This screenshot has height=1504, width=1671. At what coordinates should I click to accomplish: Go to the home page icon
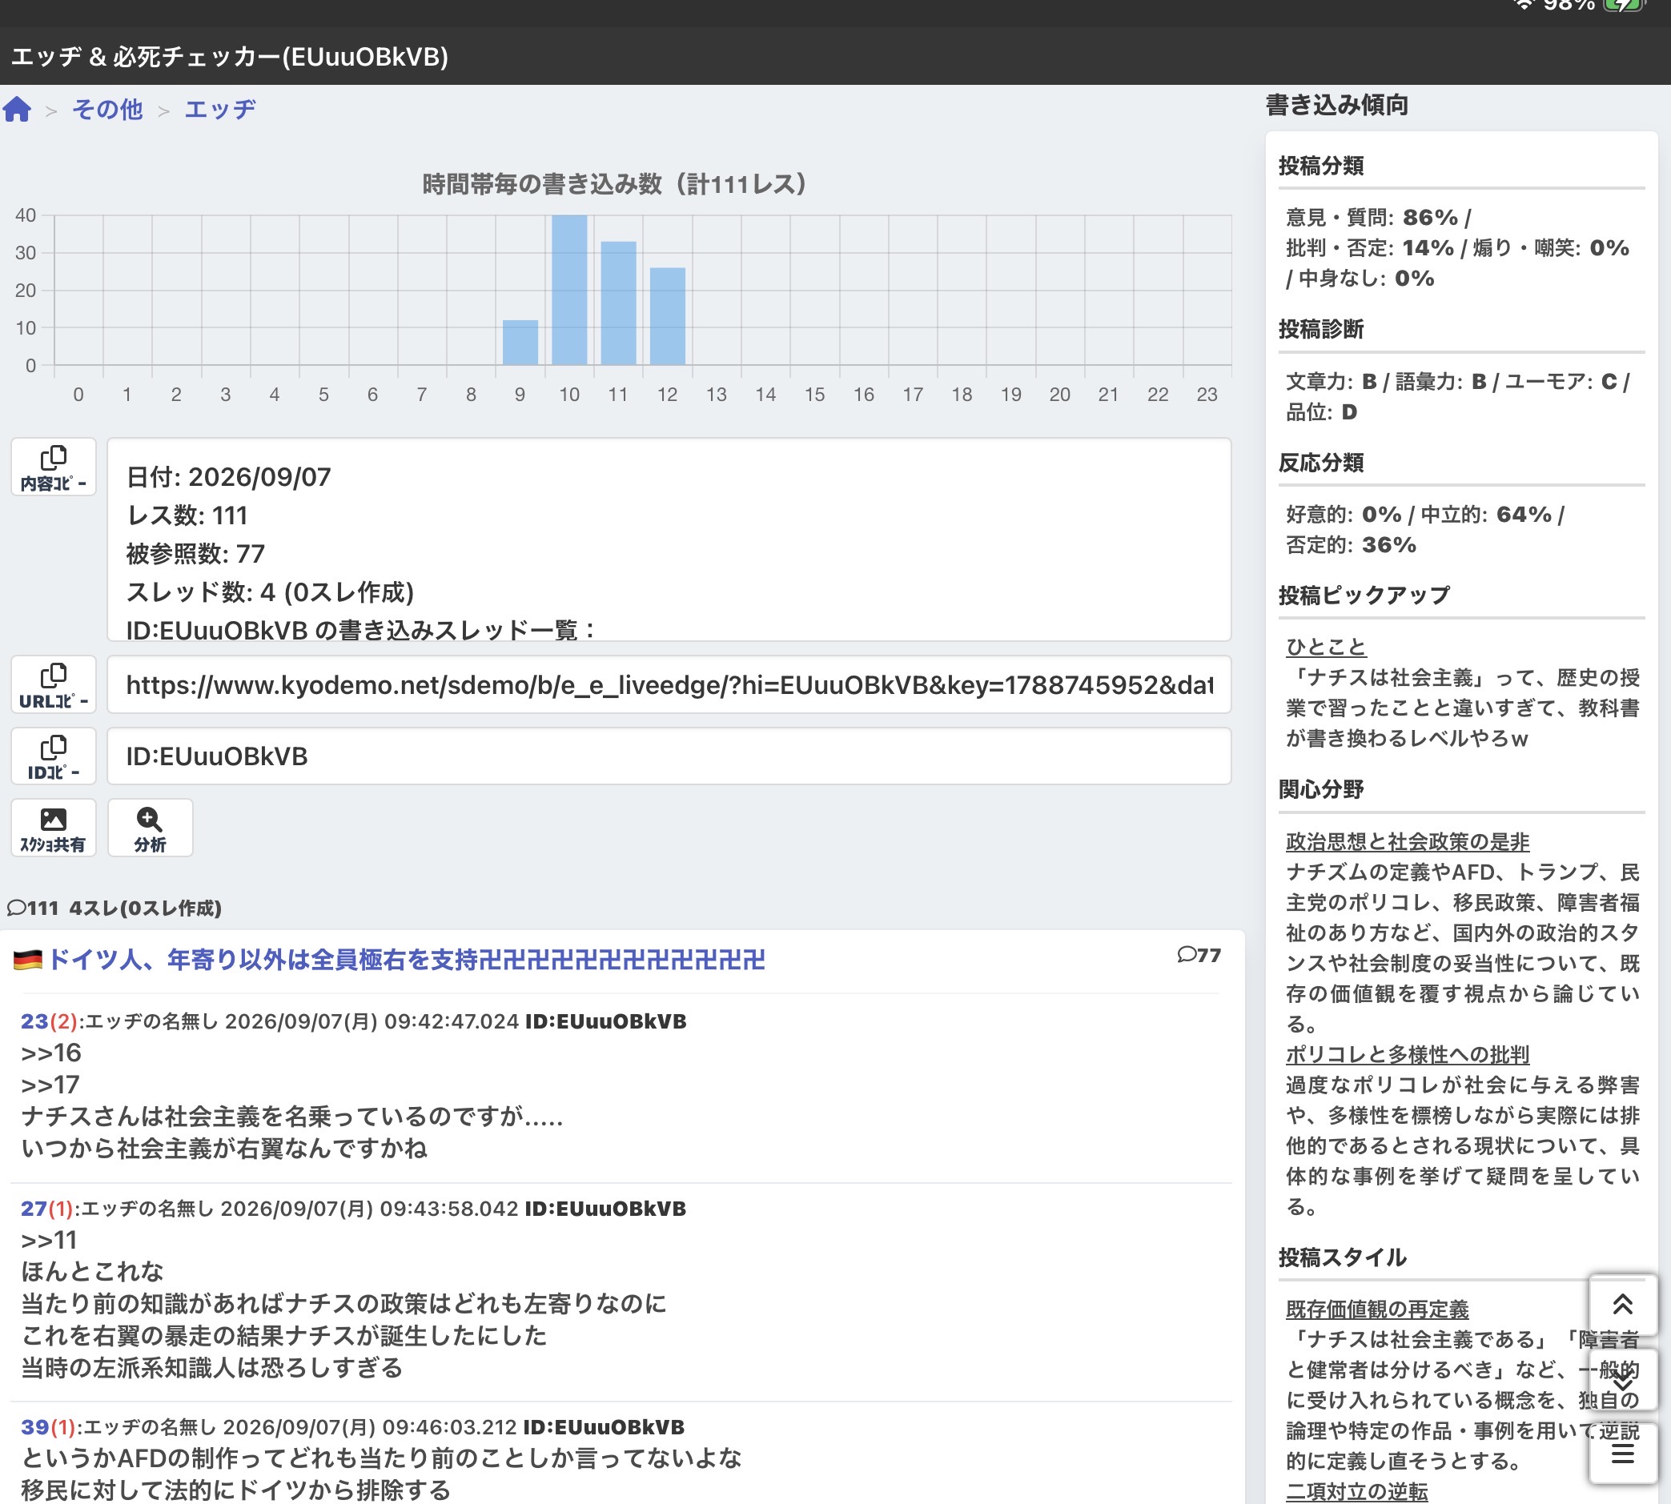18,109
